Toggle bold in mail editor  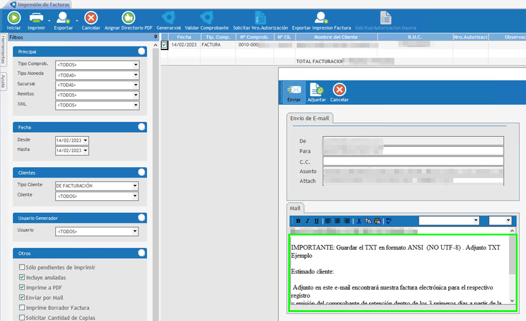(298, 221)
